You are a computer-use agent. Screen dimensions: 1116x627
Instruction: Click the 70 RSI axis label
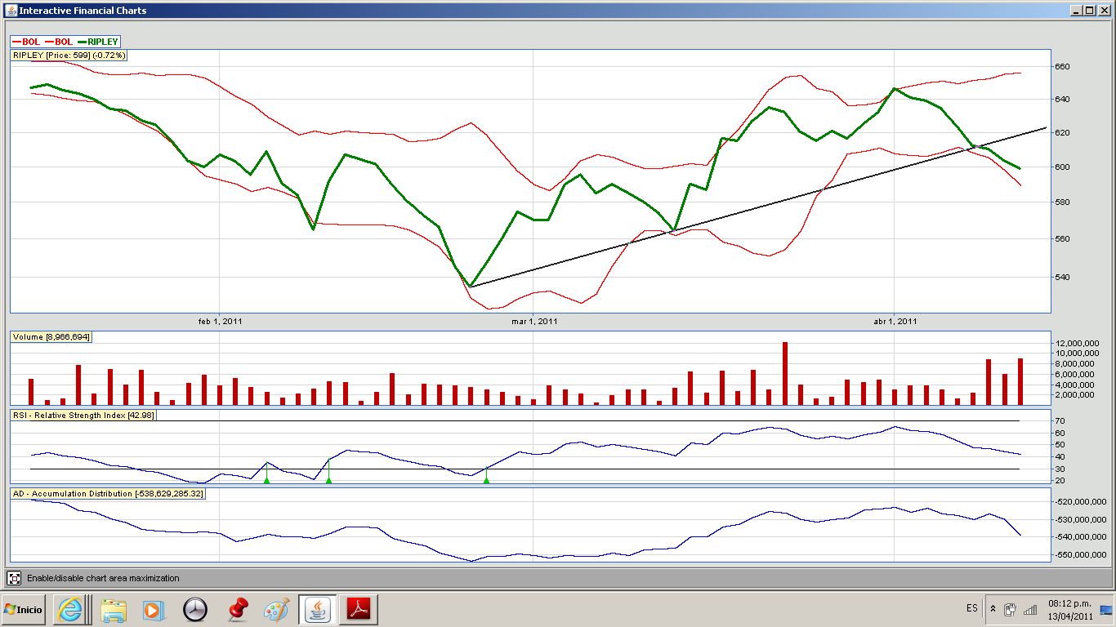(1060, 420)
